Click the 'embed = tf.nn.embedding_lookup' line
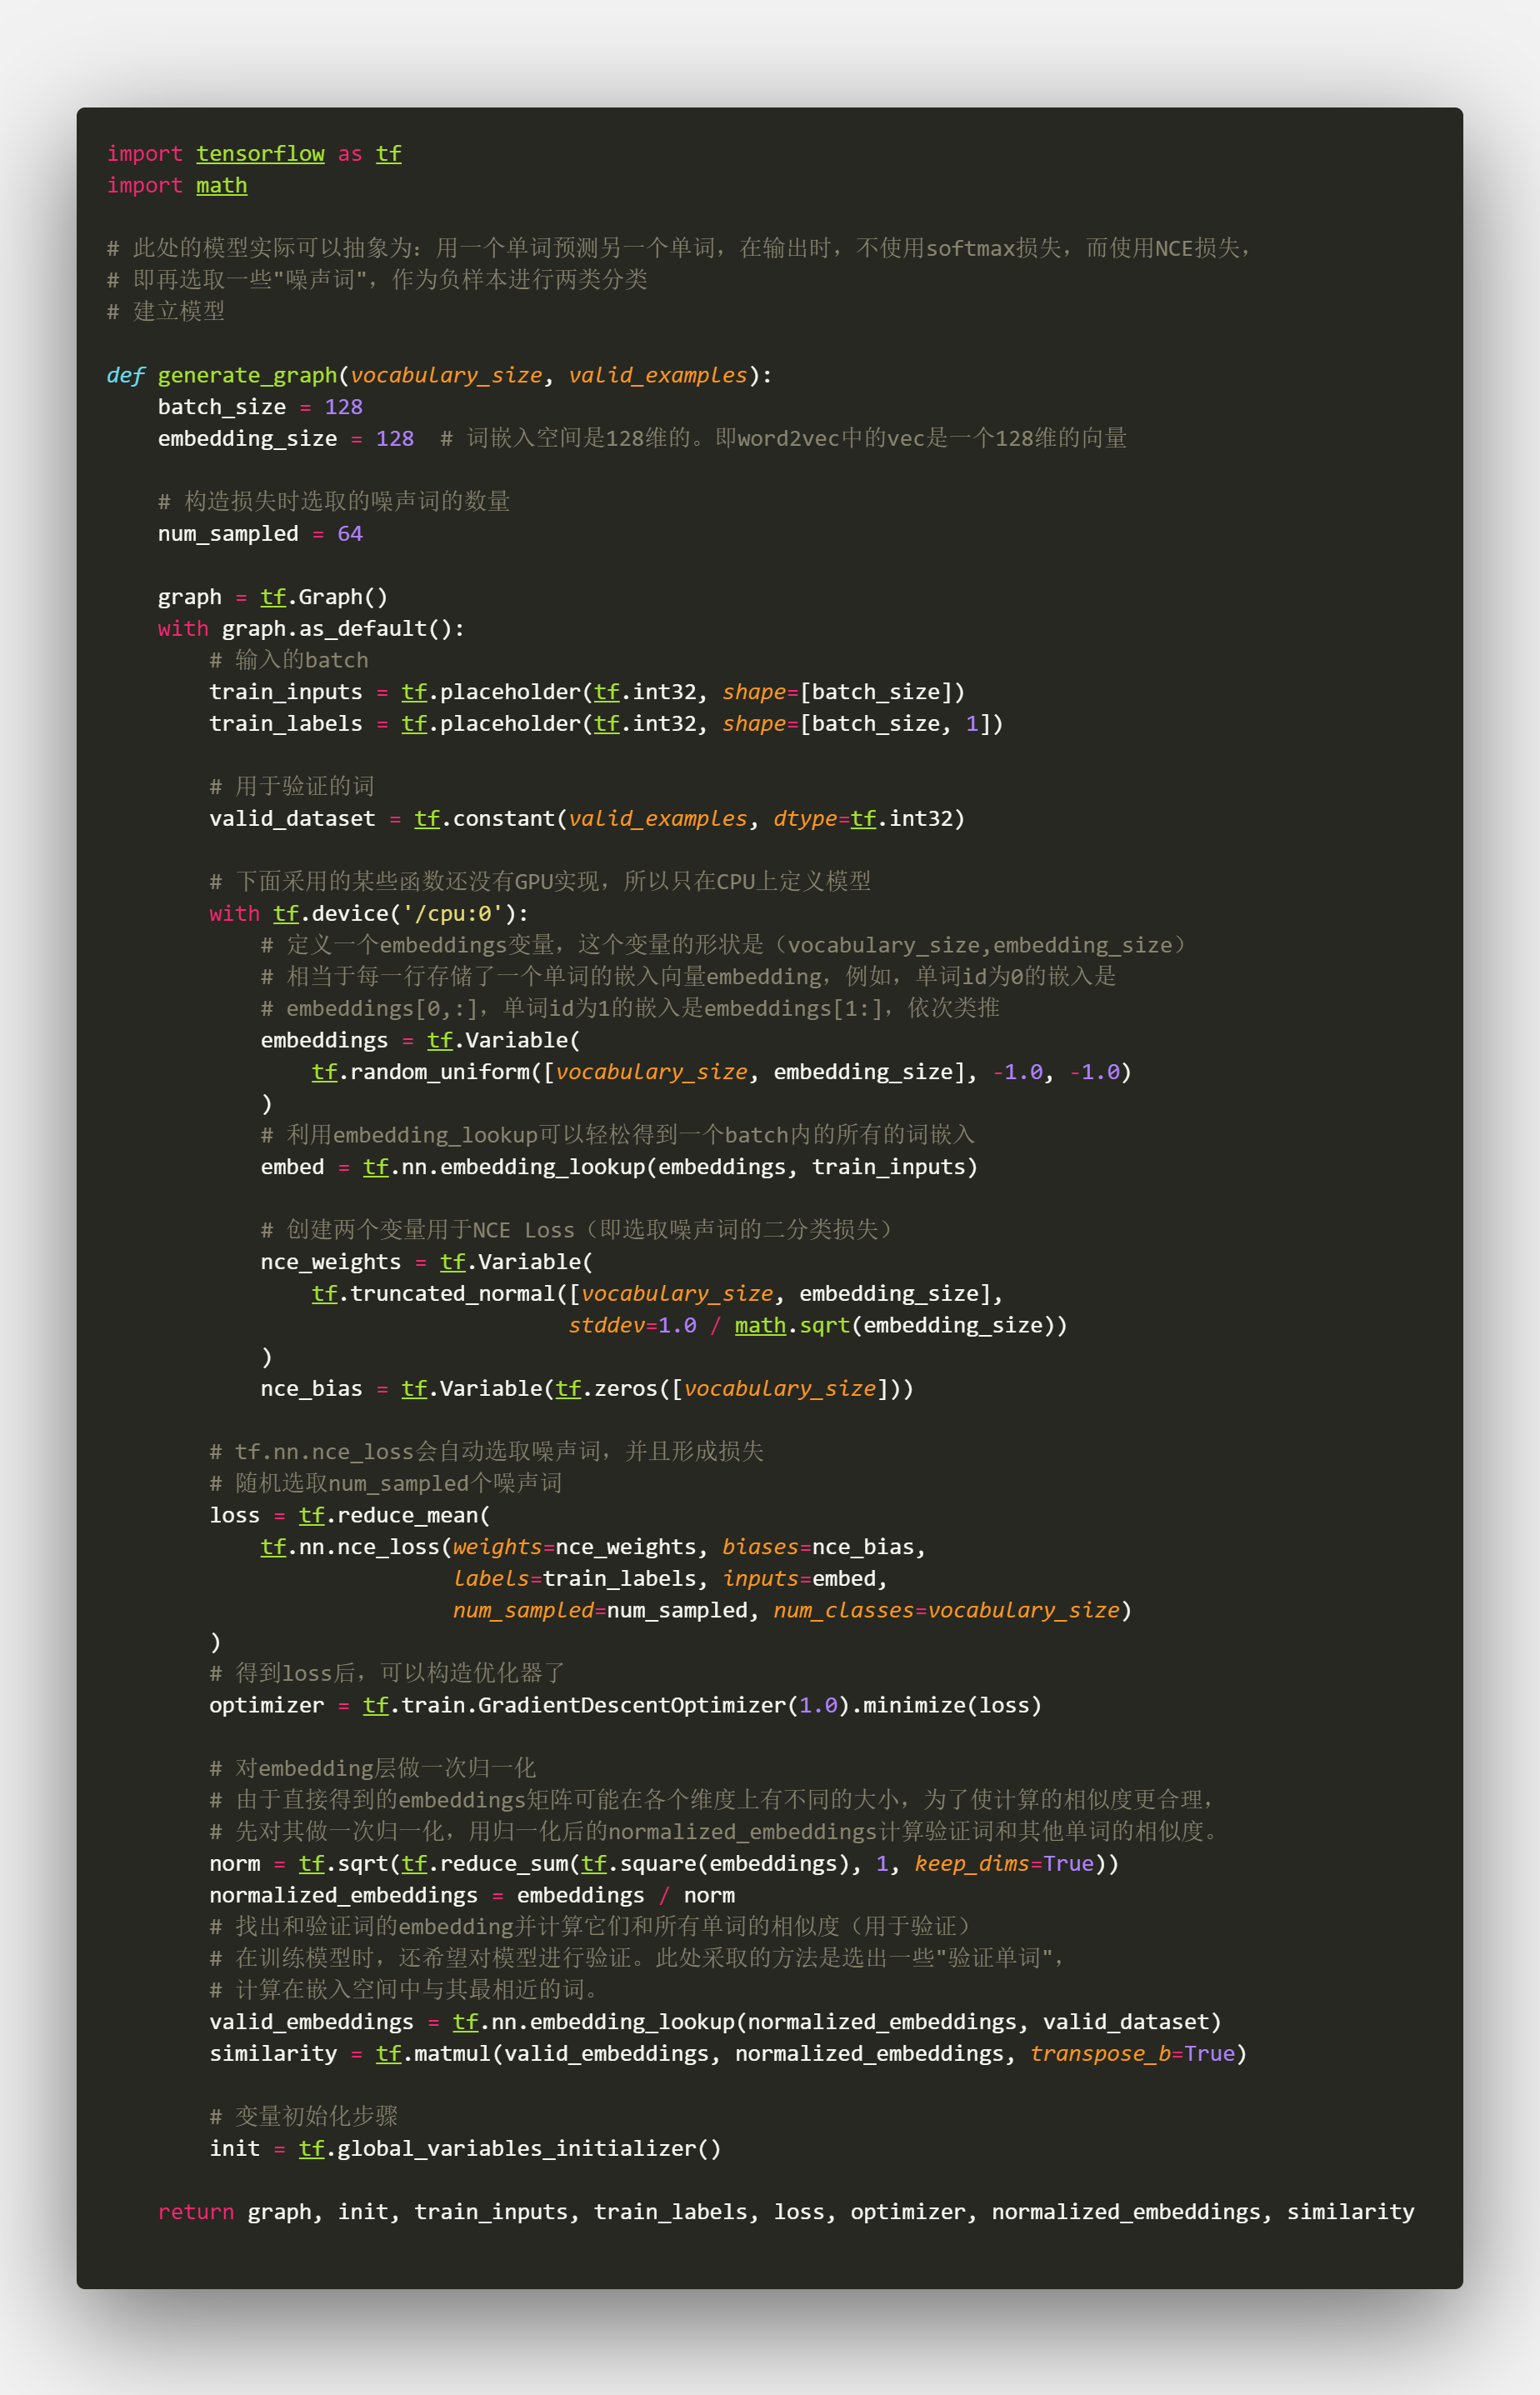Viewport: 1540px width, 2395px height. (x=619, y=1168)
